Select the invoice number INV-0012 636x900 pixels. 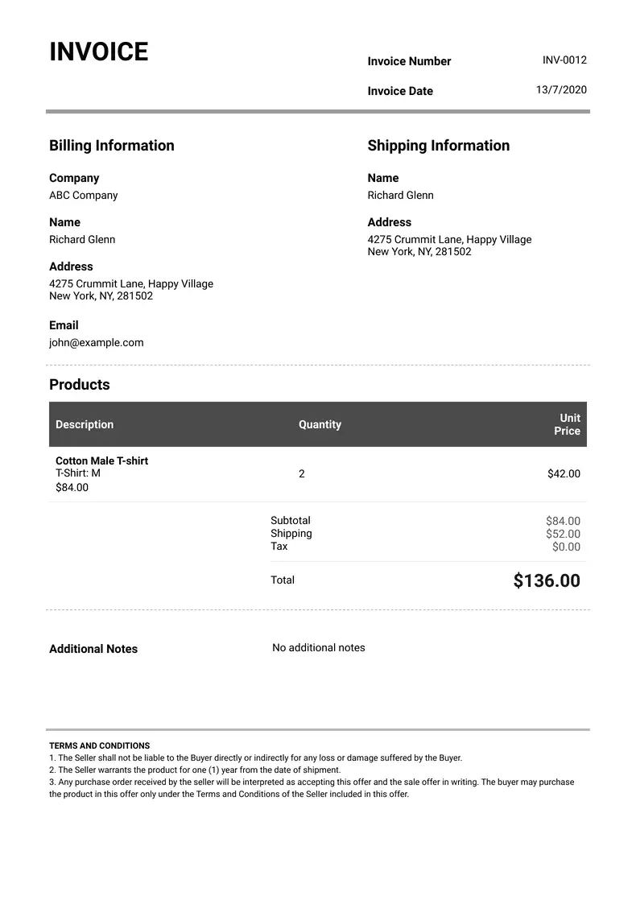(x=564, y=60)
